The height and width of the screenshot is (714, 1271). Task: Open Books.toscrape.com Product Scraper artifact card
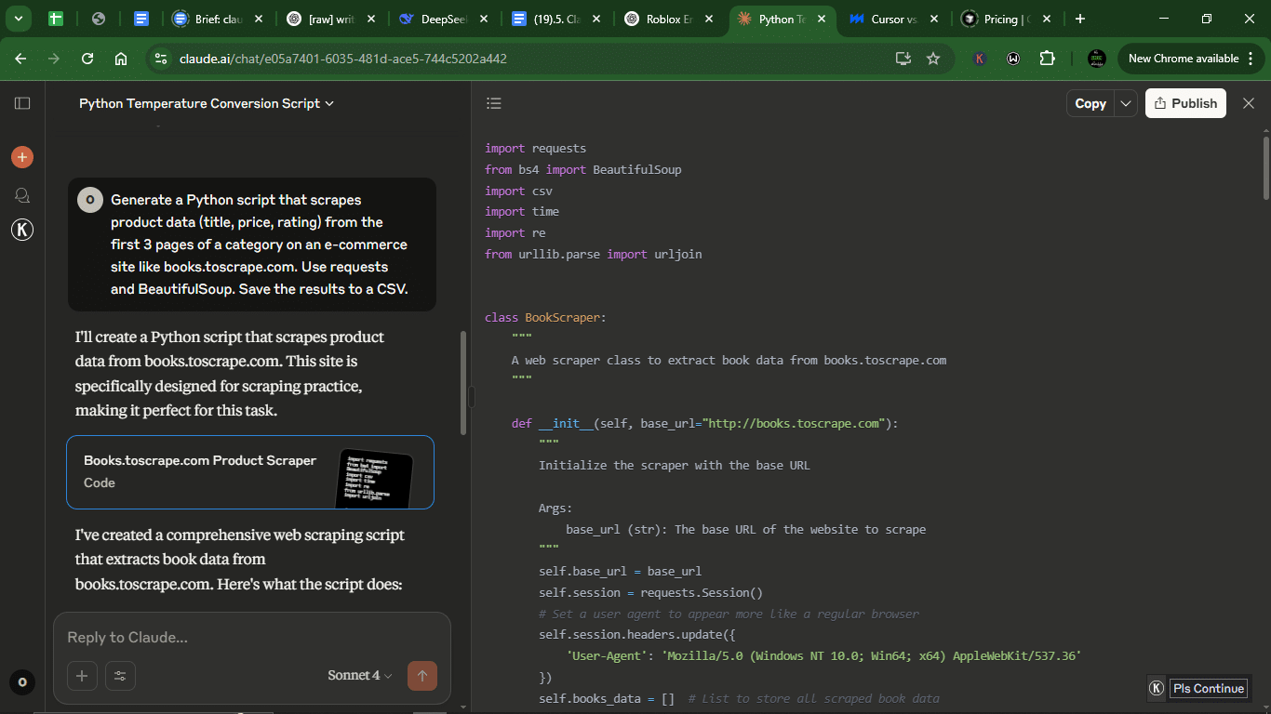click(x=250, y=472)
